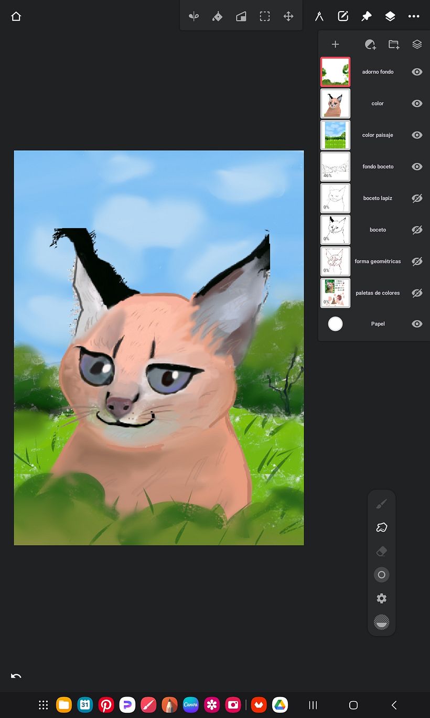The height and width of the screenshot is (718, 430).
Task: Select the Fill bucket tool
Action: coord(217,16)
